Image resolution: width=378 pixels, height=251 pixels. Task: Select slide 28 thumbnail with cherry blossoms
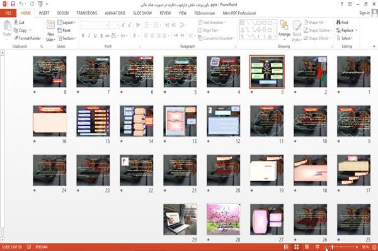point(223,220)
